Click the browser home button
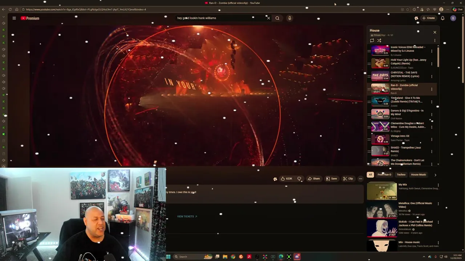 point(16,9)
